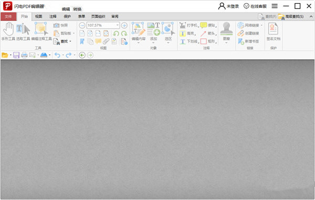Click the Edit Content (编辑内容) icon
Image resolution: width=315 pixels, height=200 pixels.
[139, 32]
